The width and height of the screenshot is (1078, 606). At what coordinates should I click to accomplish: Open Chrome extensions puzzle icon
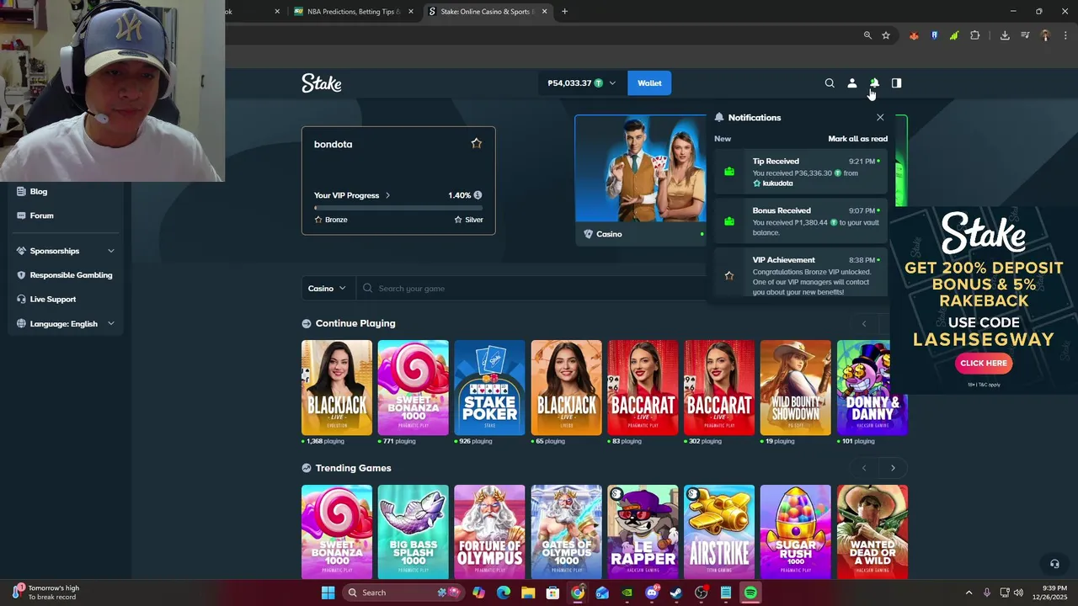tap(975, 35)
